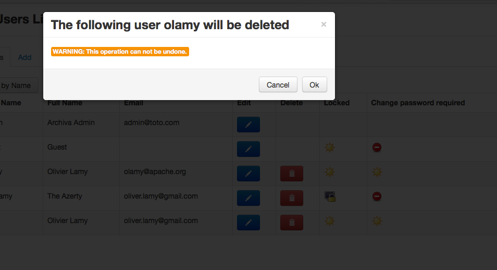
Task: Toggle locked status for olamy@apache.org user
Action: pyautogui.click(x=329, y=172)
